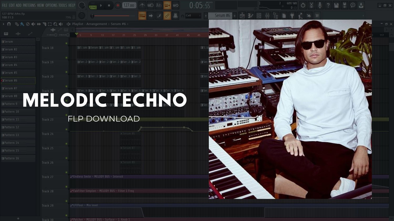Switch the SONG/PAT mode toggle
Viewport: 394px width, 221px height.
93,6
